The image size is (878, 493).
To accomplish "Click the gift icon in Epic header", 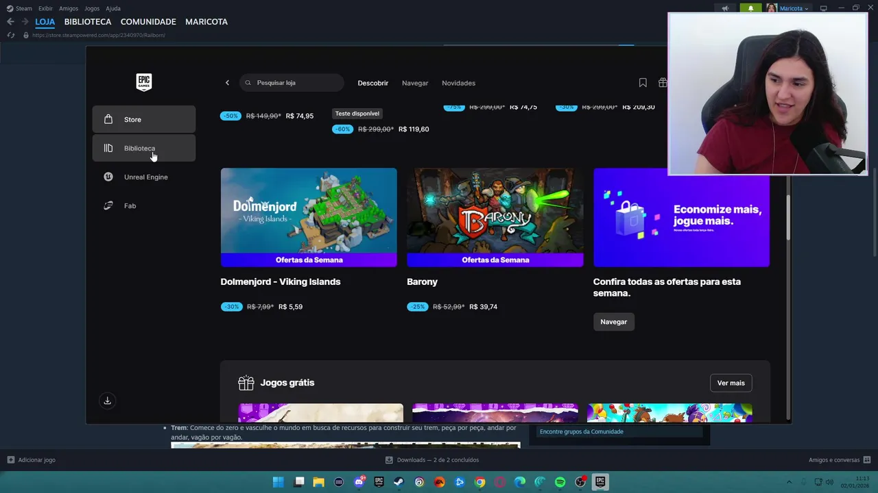I will point(662,83).
